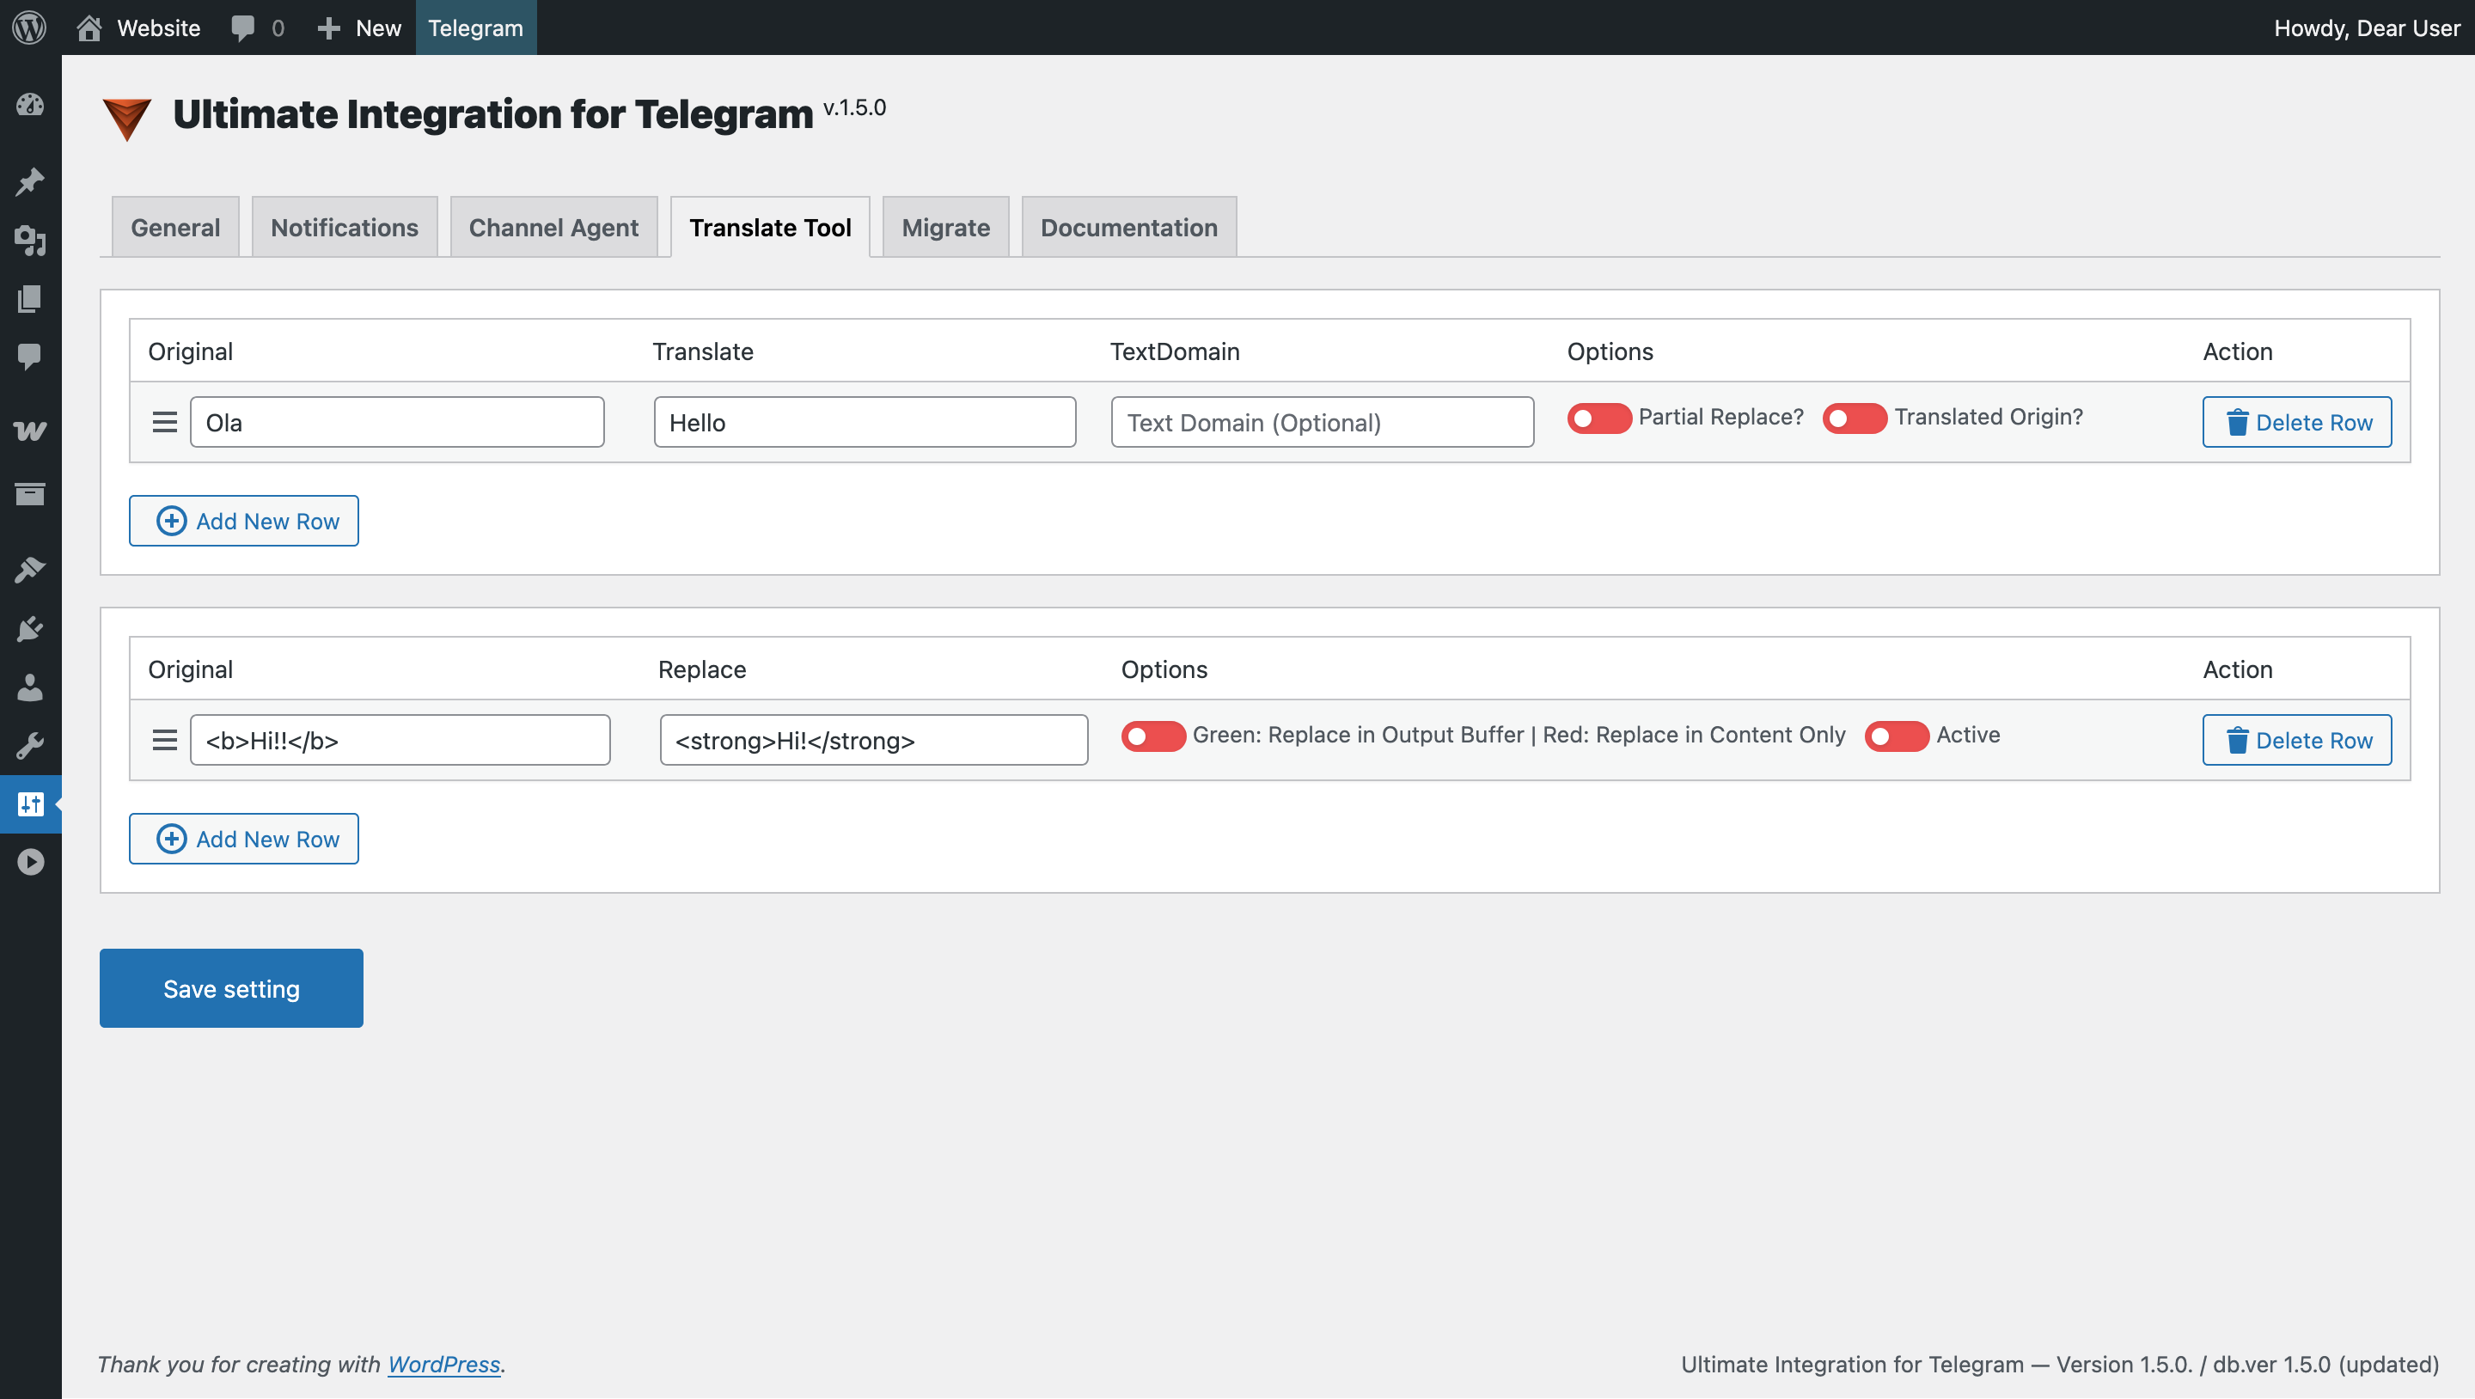Open Appearance brush sidebar icon

point(31,570)
